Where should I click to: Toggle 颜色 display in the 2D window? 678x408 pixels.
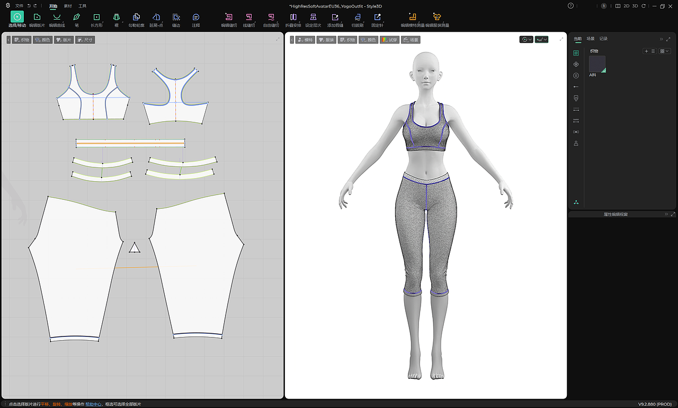tap(42, 40)
